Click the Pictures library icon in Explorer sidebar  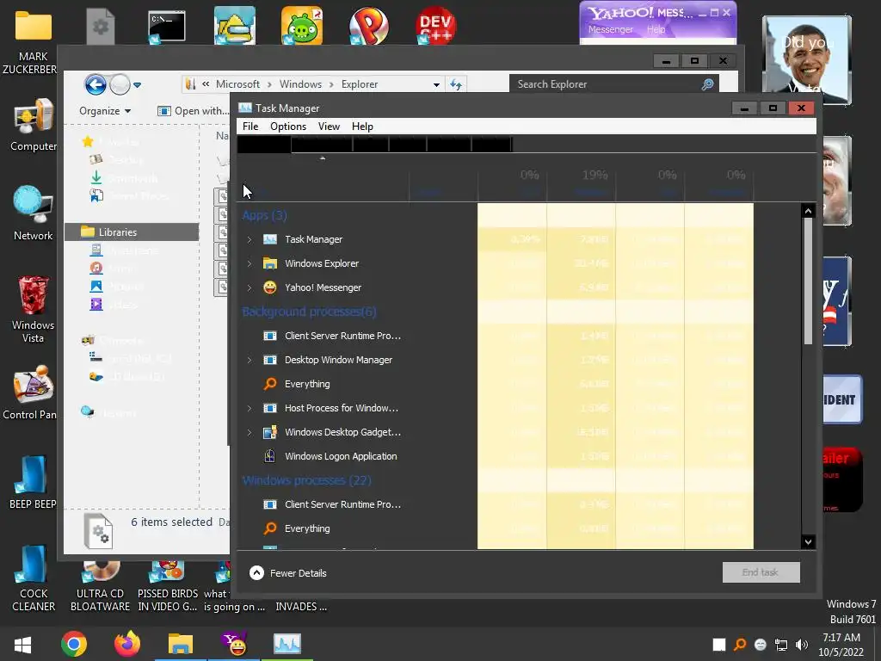tap(96, 286)
